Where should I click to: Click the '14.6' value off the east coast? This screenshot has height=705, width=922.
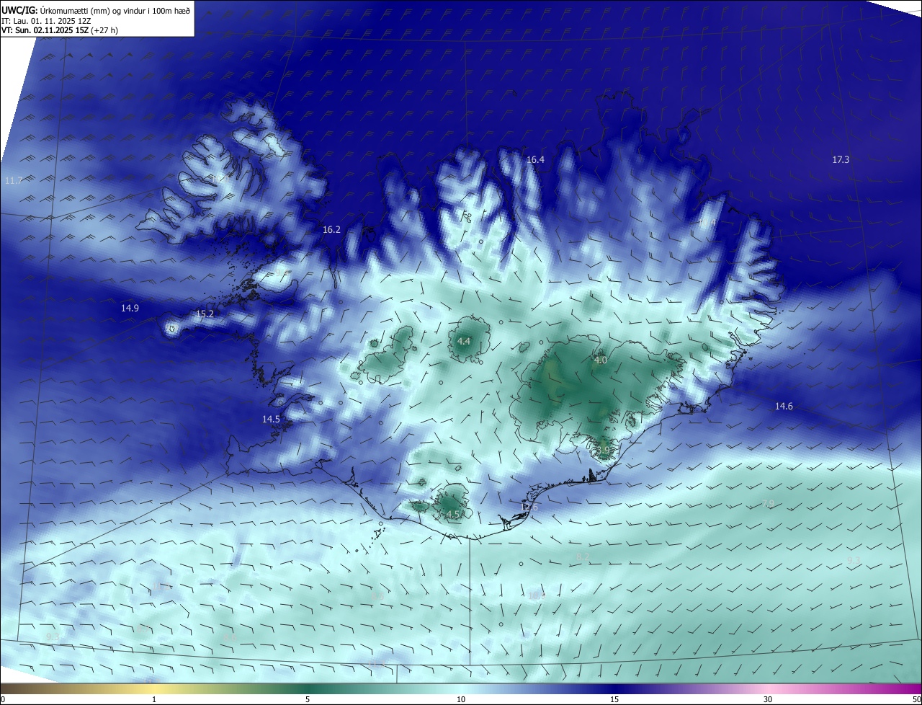(784, 407)
